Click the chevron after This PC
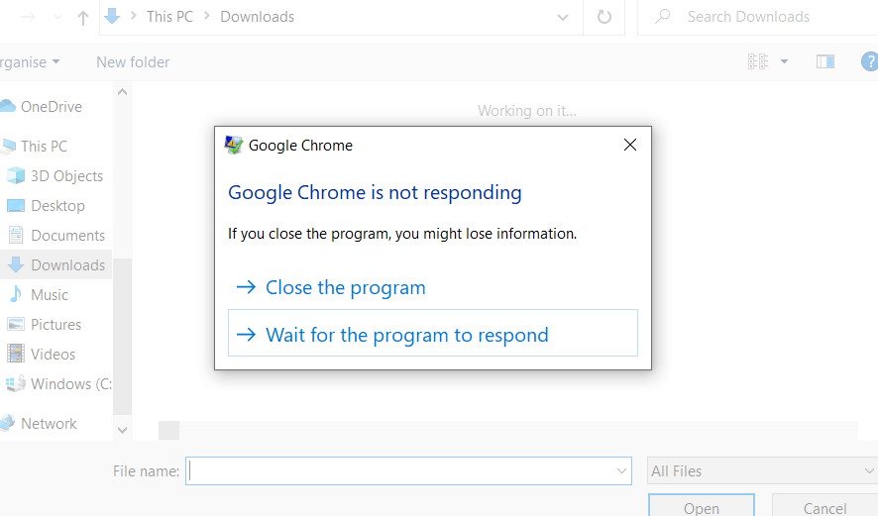Image resolution: width=878 pixels, height=516 pixels. (207, 16)
